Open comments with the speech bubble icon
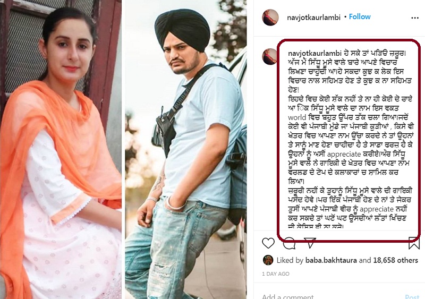The width and height of the screenshot is (425, 299). coord(289,243)
